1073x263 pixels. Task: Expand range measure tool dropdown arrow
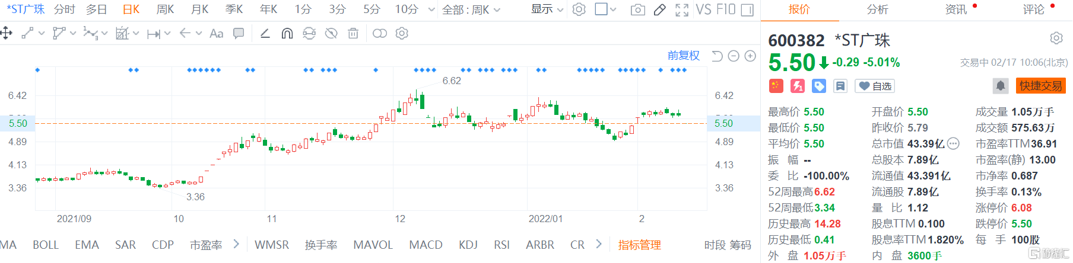pos(167,34)
